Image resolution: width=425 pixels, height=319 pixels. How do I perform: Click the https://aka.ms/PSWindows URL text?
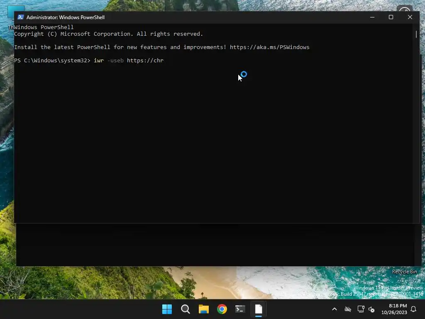(269, 47)
